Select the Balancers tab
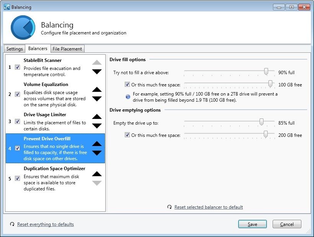Viewport: 314px width, 237px height. coord(38,49)
